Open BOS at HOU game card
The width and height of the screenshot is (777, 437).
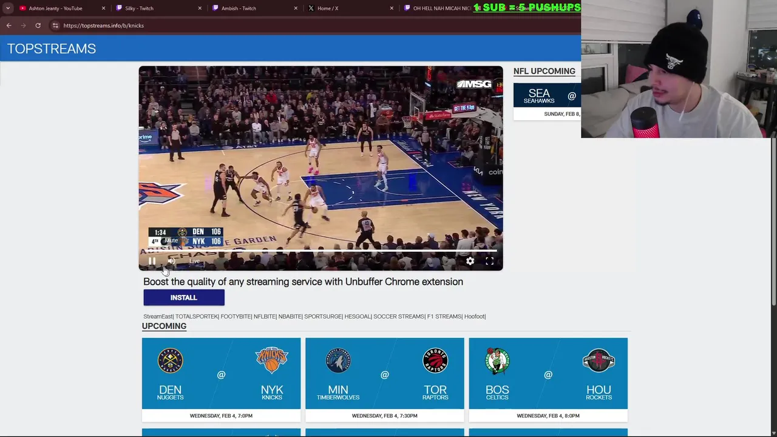[548, 380]
